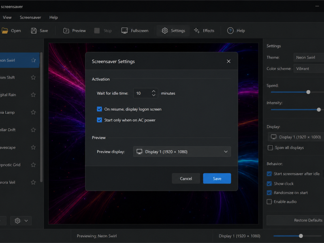
Task: Click the gear icon below screensaver list
Action: coord(17,221)
